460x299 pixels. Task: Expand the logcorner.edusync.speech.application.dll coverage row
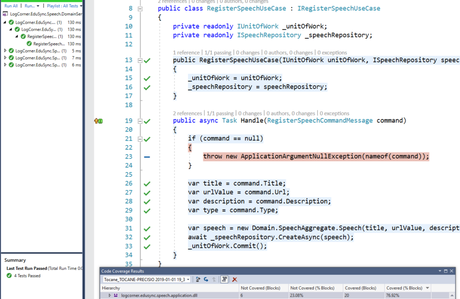pyautogui.click(x=109, y=296)
